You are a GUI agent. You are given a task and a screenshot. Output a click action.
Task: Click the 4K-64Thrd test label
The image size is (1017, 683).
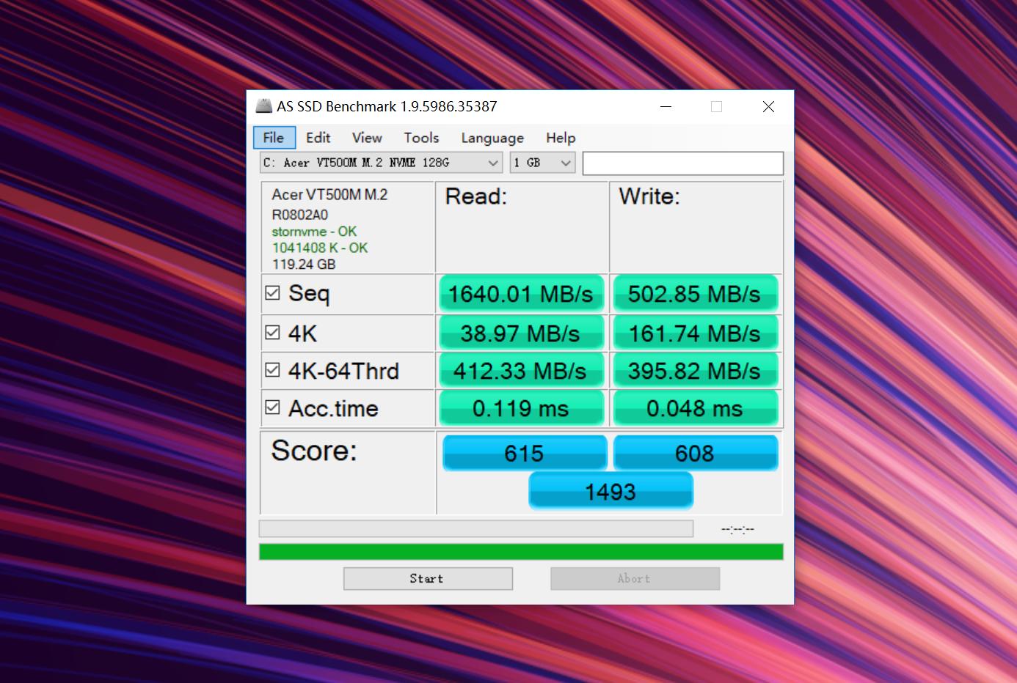pos(343,371)
